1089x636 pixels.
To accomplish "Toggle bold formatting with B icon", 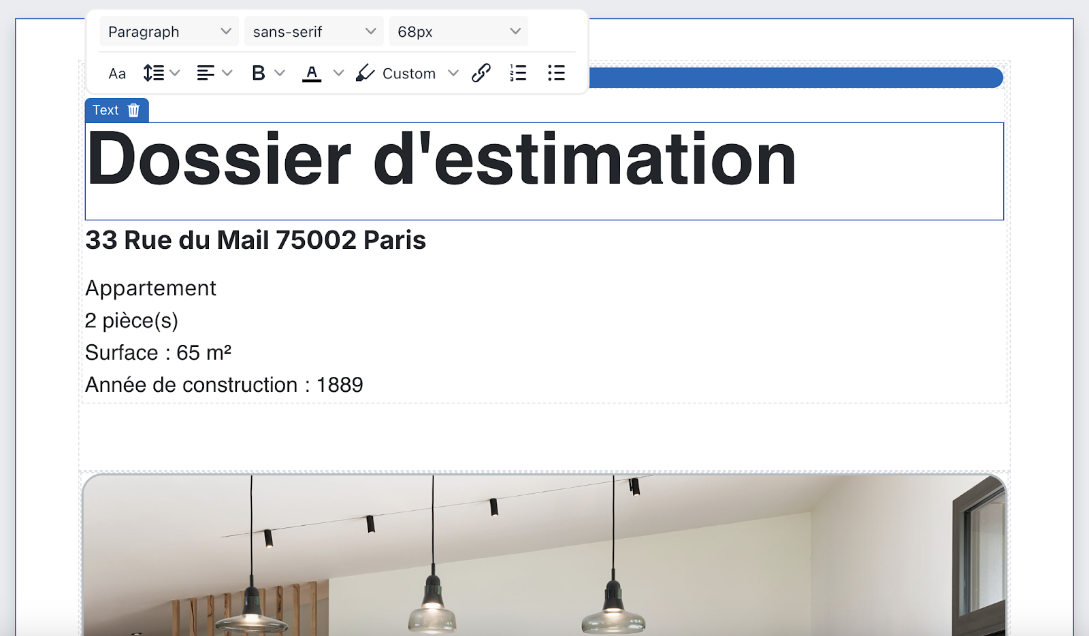I will (258, 73).
